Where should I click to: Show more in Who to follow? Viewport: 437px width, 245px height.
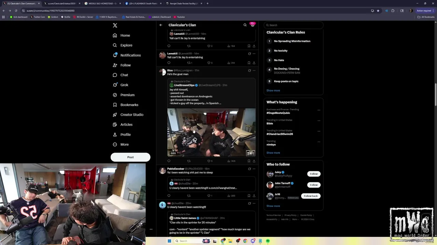pyautogui.click(x=273, y=206)
